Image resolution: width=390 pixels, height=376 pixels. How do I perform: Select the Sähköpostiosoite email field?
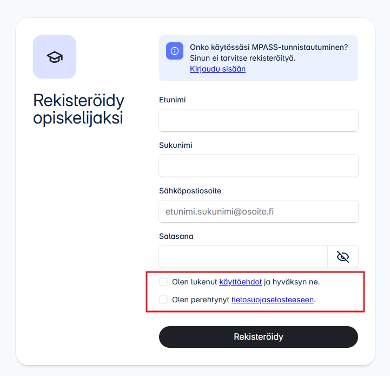[x=259, y=211]
